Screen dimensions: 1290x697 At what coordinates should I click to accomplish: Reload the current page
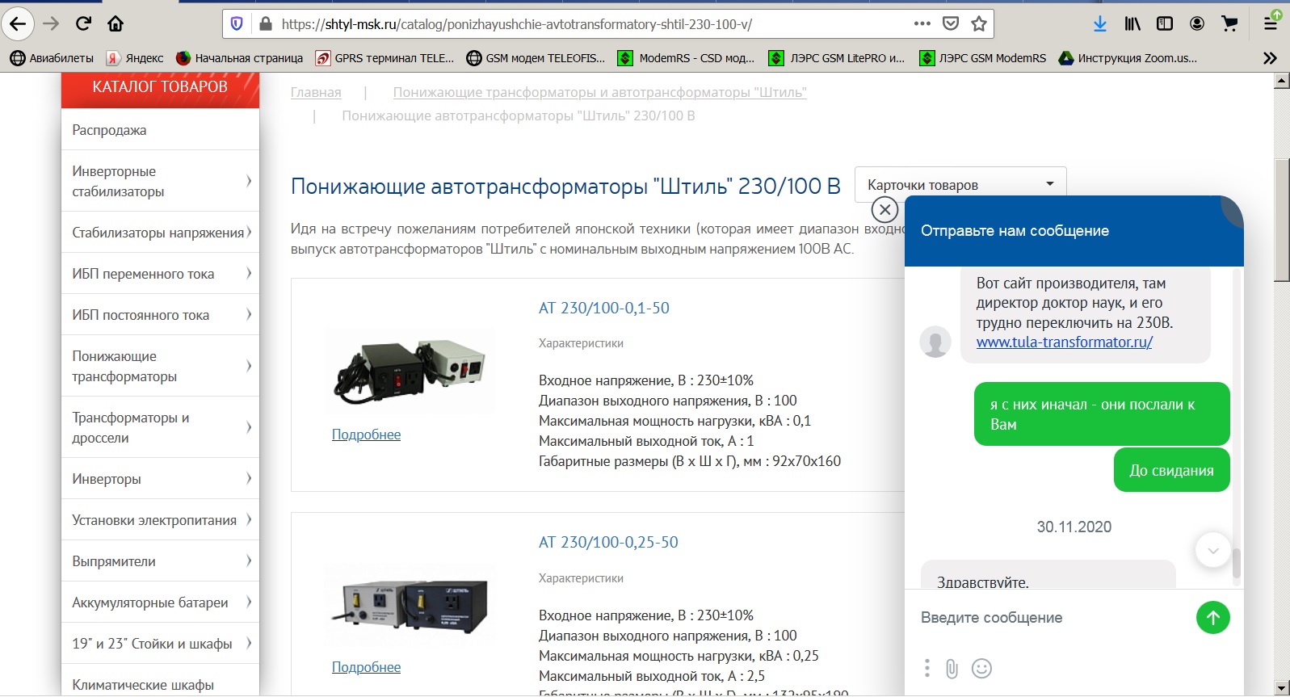83,23
